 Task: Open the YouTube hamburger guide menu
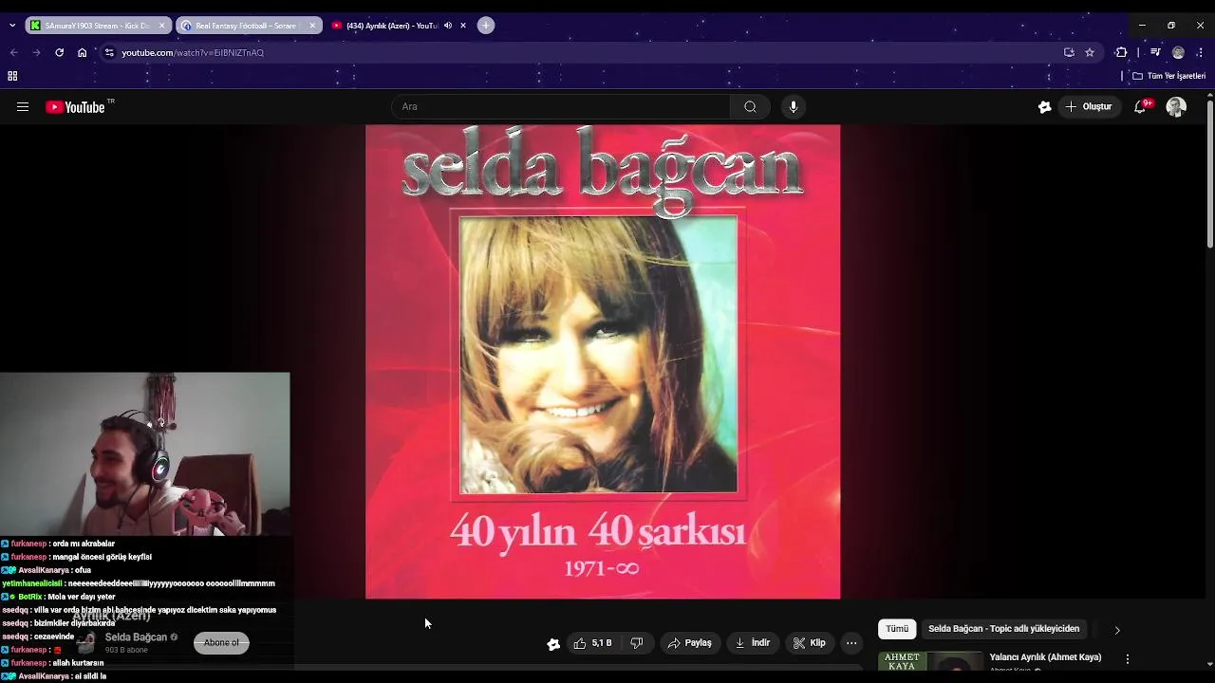click(x=23, y=107)
